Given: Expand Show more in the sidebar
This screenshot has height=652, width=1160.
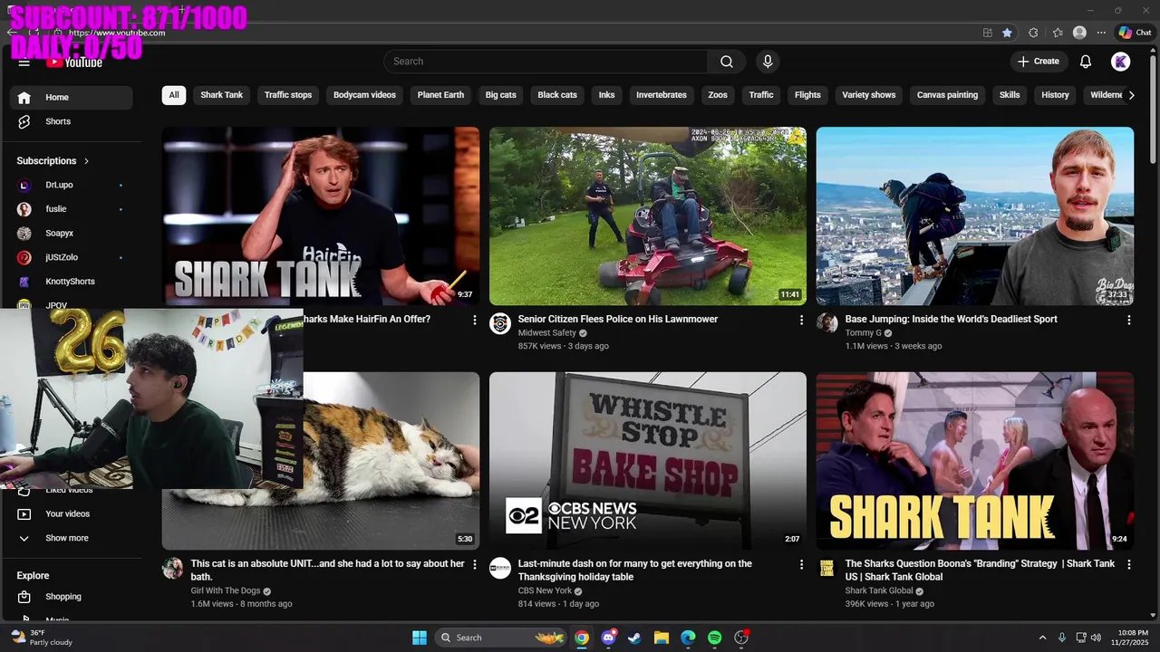Looking at the screenshot, I should click(72, 538).
